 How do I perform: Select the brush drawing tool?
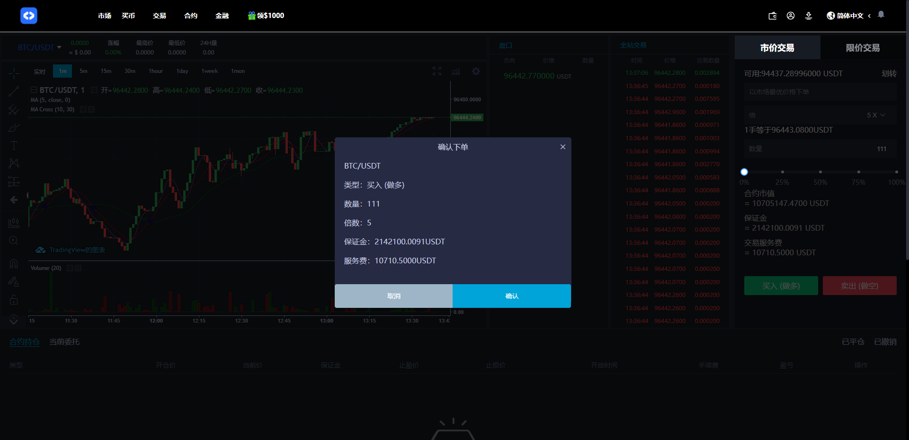[13, 128]
